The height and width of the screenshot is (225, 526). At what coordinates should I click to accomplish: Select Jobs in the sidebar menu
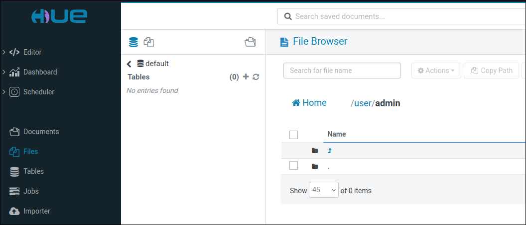tap(31, 191)
